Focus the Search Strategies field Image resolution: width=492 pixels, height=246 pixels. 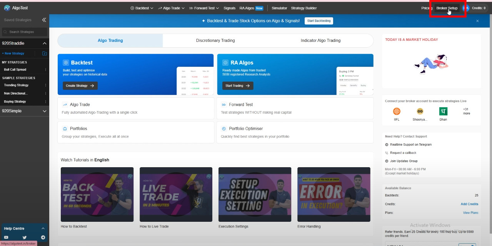[x=25, y=32]
